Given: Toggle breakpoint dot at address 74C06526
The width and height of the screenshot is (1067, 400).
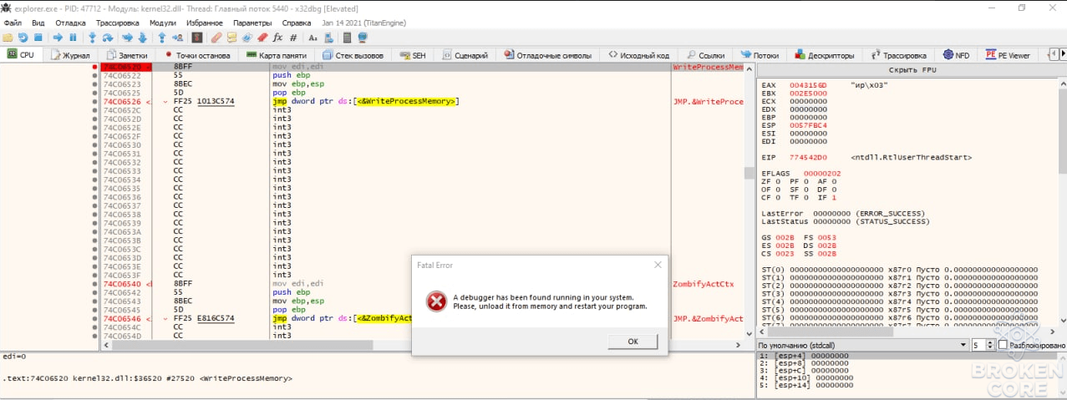Looking at the screenshot, I should 95,102.
